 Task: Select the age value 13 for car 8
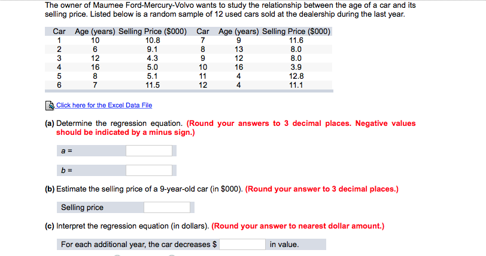[239, 50]
